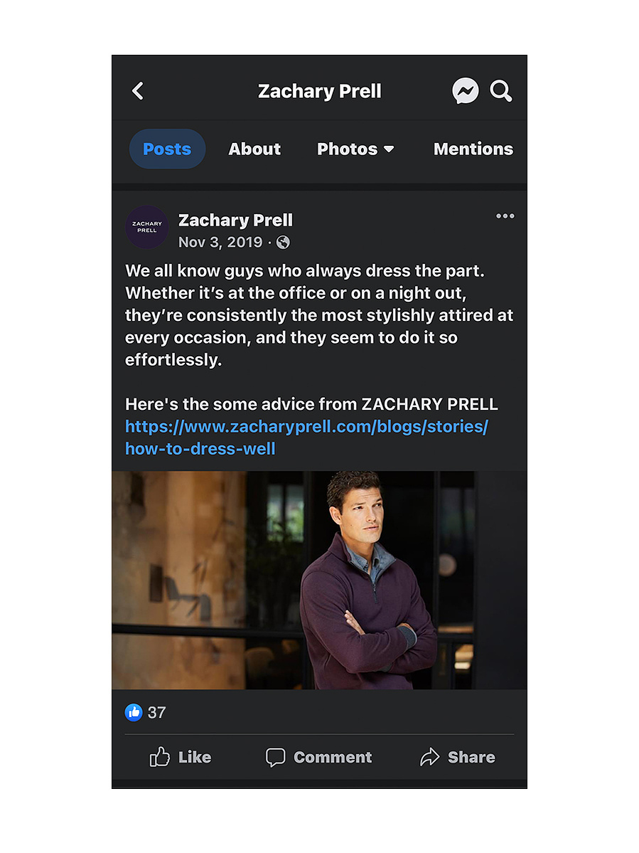Click the Zachary Prell page title header

(320, 91)
